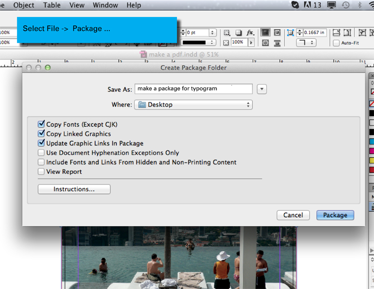
Task: Open Bluetooth menu bar icon
Action: point(360,5)
